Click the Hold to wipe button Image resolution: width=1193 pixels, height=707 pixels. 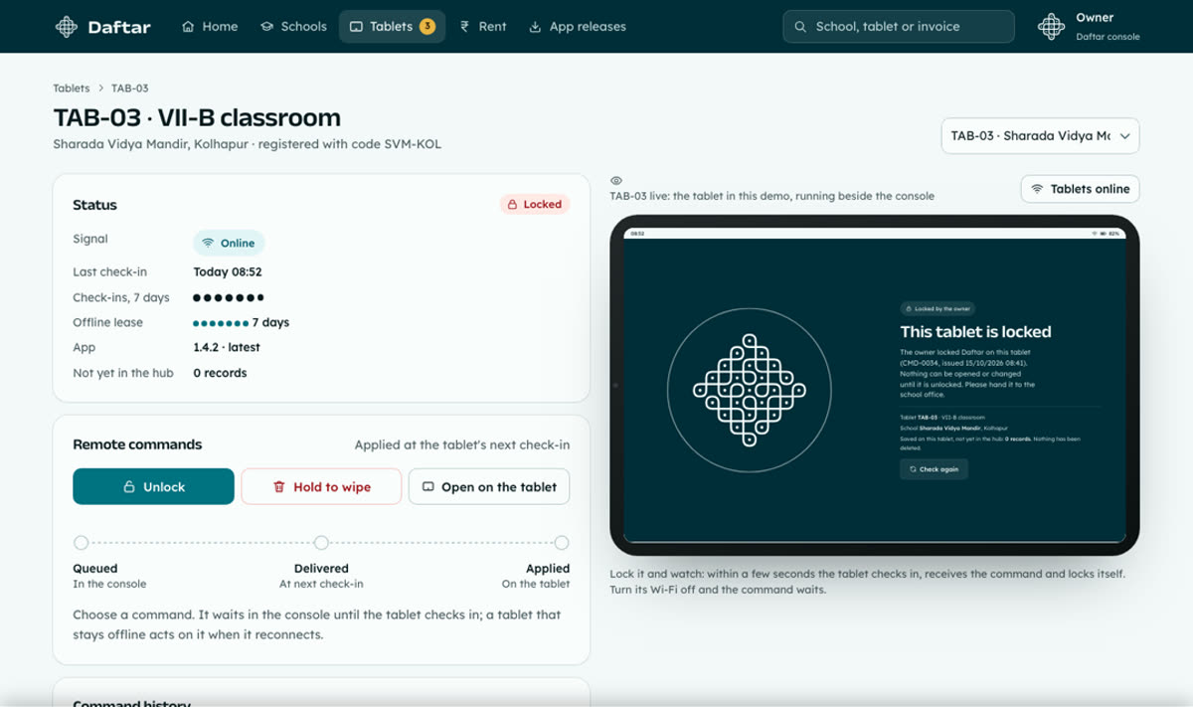tap(321, 487)
